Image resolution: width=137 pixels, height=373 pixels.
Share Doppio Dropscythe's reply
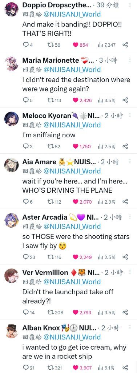pyautogui.click(x=125, y=45)
